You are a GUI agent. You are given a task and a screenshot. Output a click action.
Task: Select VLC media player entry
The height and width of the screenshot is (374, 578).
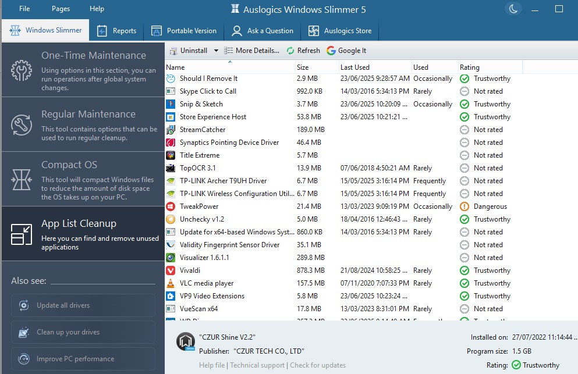coord(207,283)
